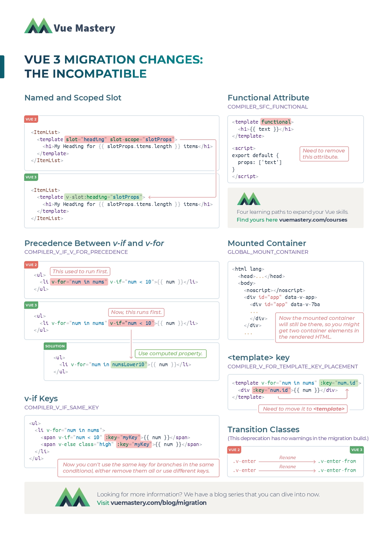Click the 'This used to run first.' note
Viewport: 388px width, 549px height.
click(80, 271)
